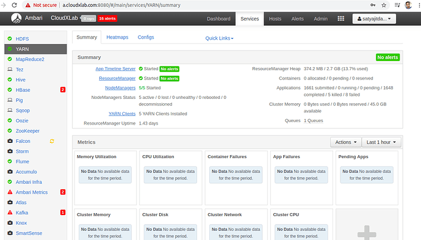Click the Ambari logo icon
The image size is (421, 240).
point(16,18)
